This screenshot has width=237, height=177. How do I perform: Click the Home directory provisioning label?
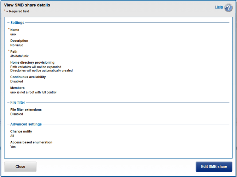click(x=32, y=63)
